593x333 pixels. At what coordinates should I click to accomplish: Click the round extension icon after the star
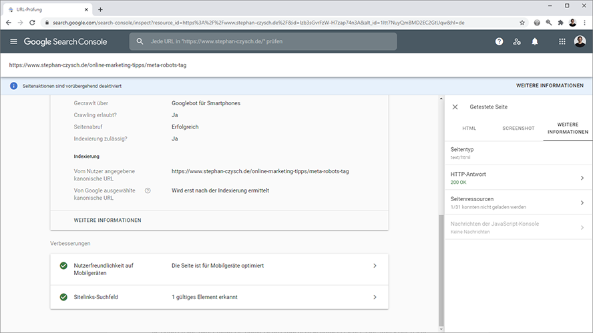(x=537, y=23)
